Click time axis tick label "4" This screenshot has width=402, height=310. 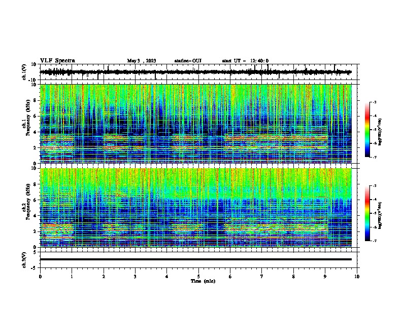(x=167, y=277)
